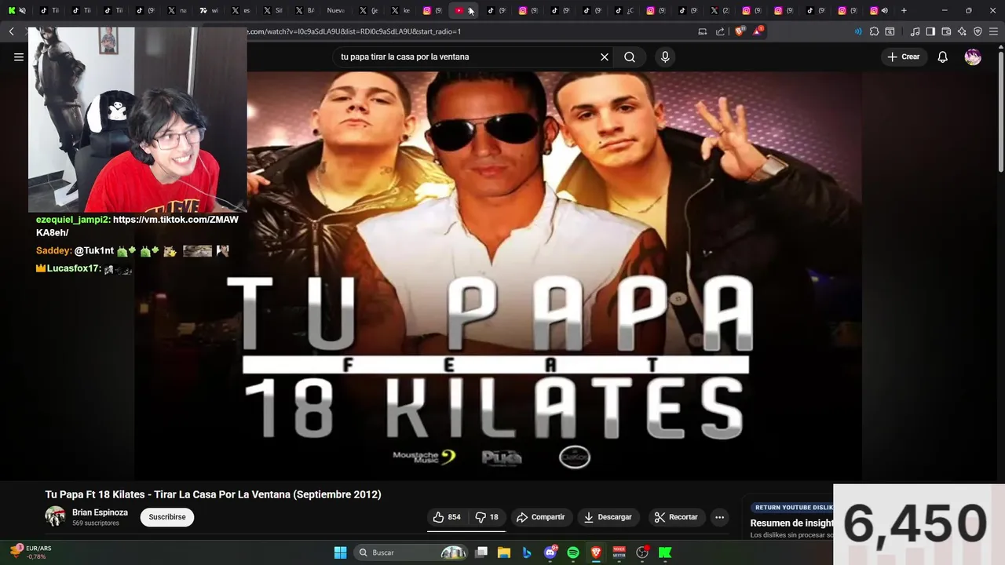Click install/cast screen icon in address bar

703,31
